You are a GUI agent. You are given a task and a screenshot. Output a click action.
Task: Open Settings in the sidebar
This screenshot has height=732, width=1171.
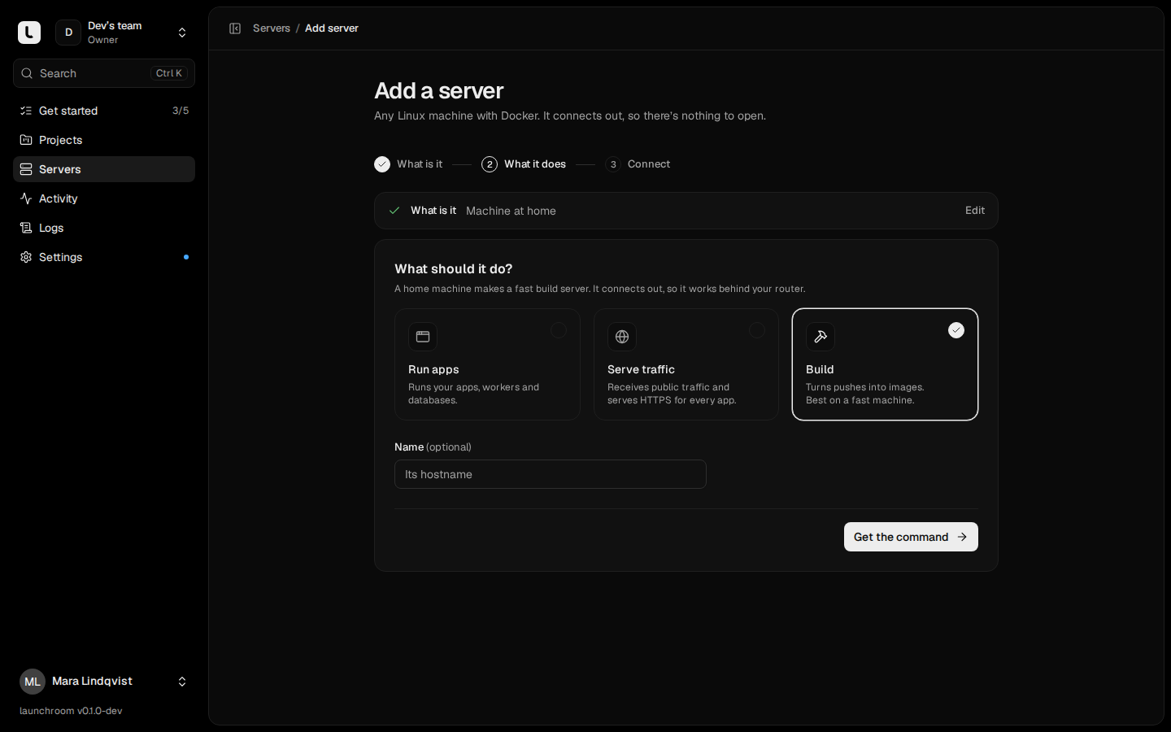pyautogui.click(x=104, y=257)
